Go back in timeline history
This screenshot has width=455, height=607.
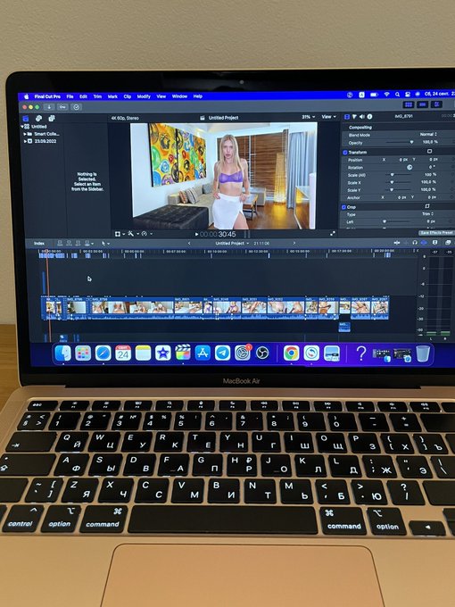coord(189,244)
